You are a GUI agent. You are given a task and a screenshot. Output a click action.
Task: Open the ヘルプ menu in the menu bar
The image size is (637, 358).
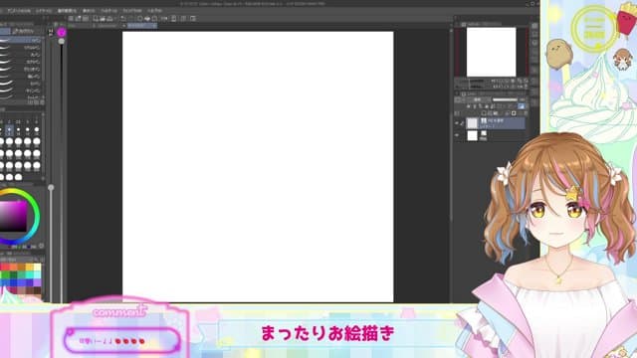click(154, 11)
